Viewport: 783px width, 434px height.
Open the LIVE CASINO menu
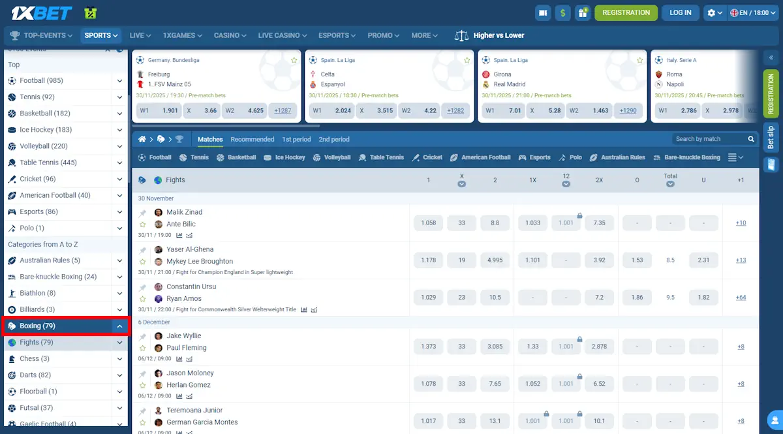coord(282,35)
